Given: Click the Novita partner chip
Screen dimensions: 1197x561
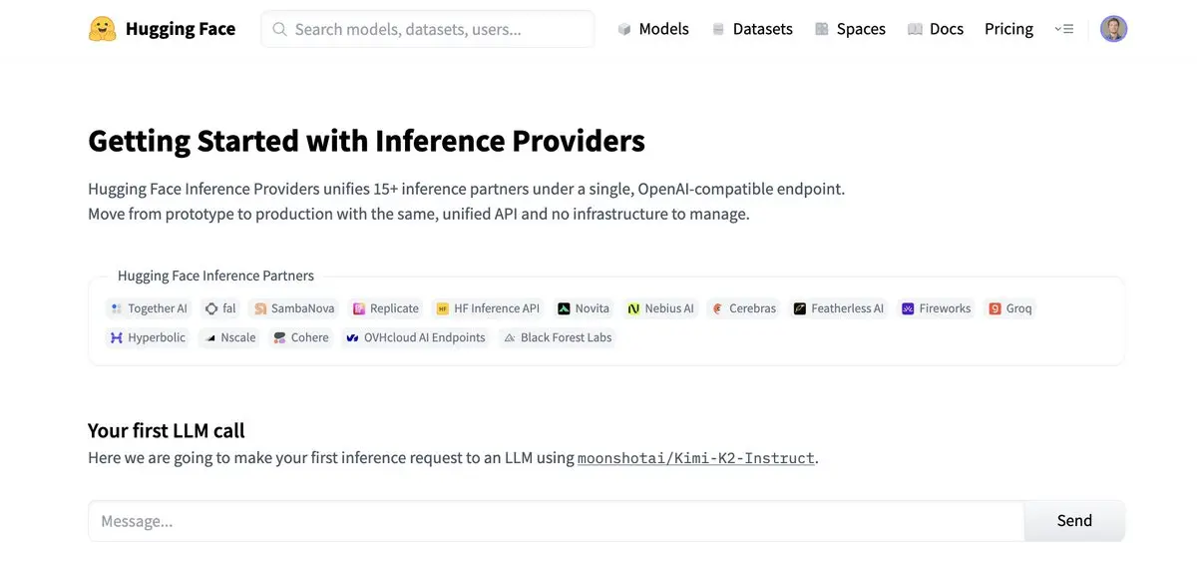Looking at the screenshot, I should pyautogui.click(x=584, y=308).
